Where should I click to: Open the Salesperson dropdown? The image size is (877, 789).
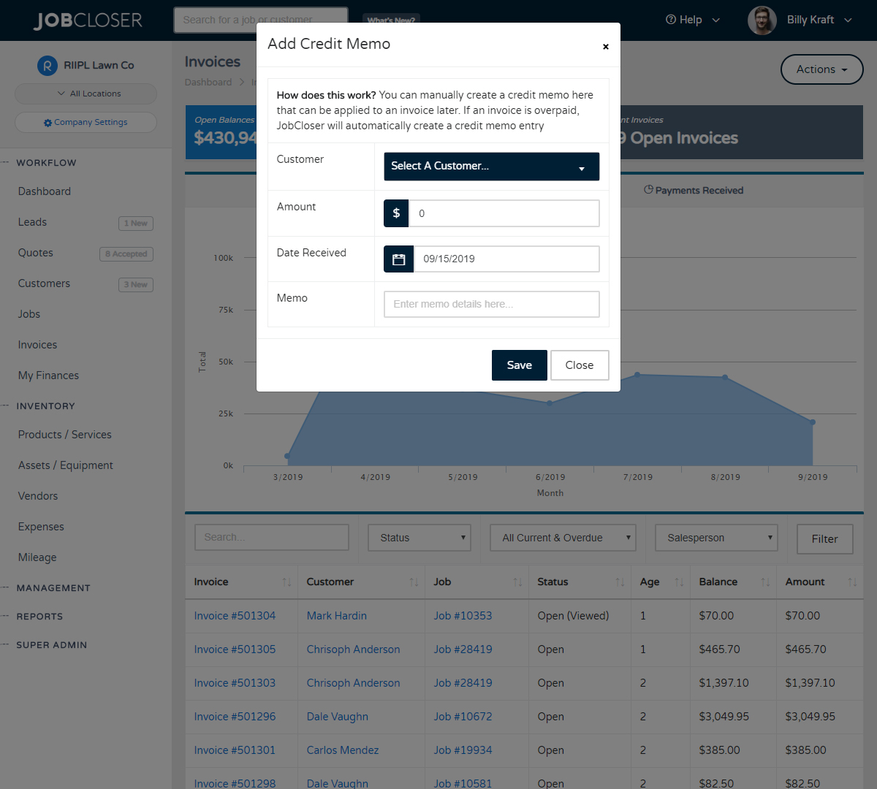(x=716, y=537)
